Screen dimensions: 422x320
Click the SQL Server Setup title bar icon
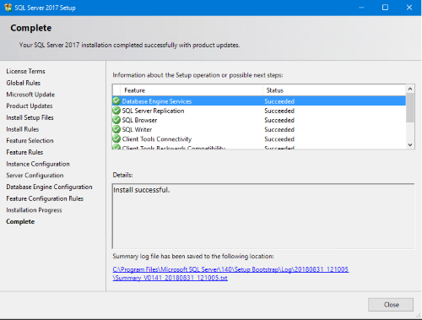(8, 8)
